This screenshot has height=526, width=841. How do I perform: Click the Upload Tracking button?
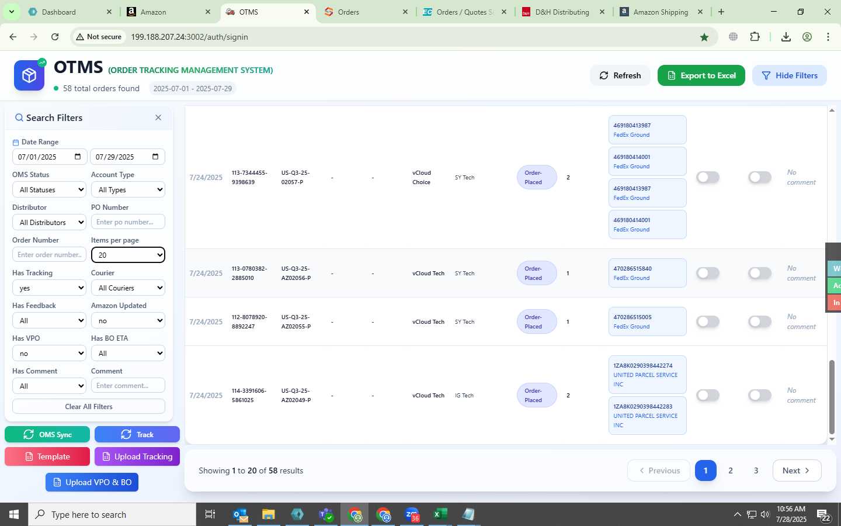[x=137, y=456]
